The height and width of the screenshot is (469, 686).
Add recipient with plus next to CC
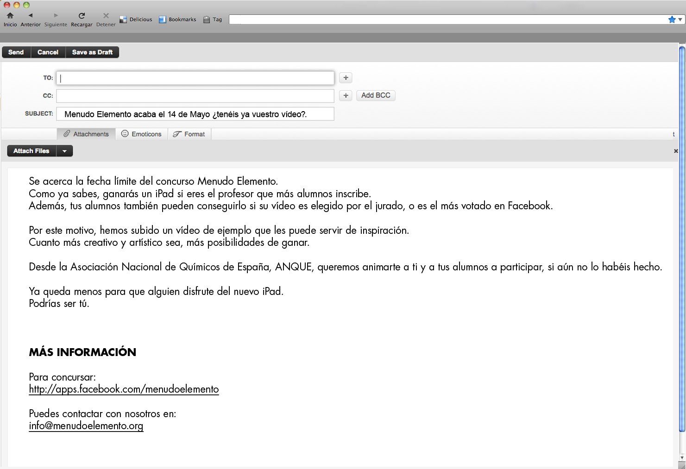tap(346, 95)
